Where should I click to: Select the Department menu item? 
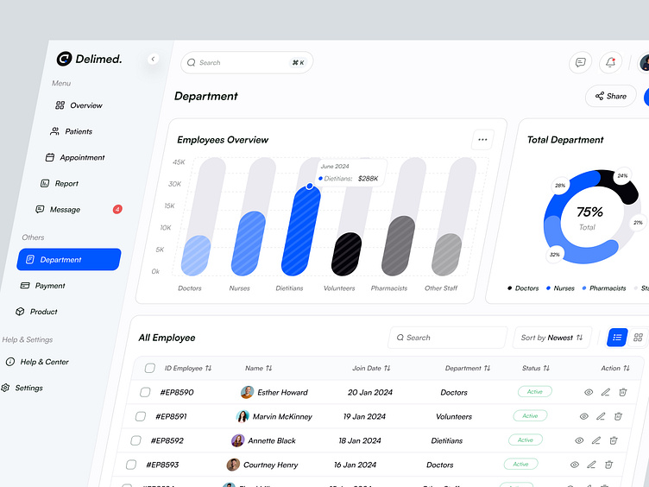69,260
